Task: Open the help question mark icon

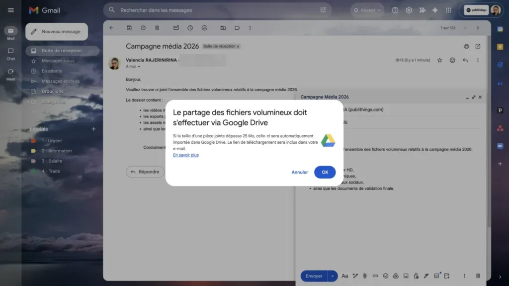Action: pyautogui.click(x=395, y=10)
